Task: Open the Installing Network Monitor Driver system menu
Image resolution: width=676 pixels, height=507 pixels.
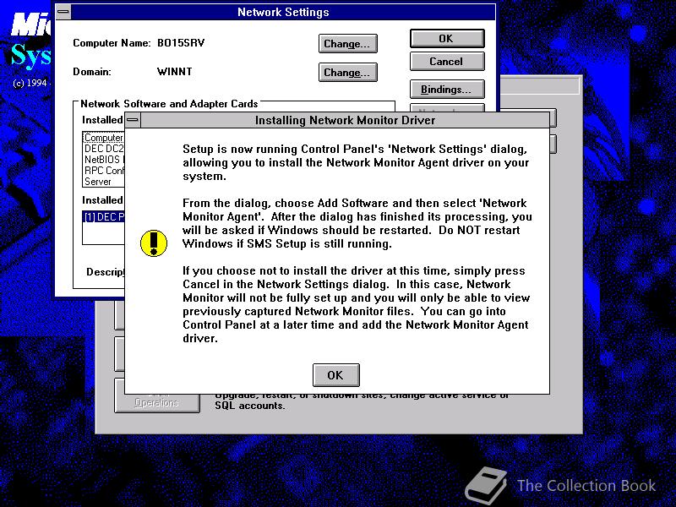Action: pyautogui.click(x=133, y=120)
